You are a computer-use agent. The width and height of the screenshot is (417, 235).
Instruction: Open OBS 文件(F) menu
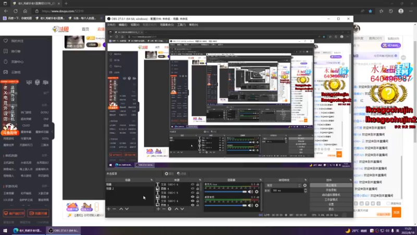[x=111, y=25]
